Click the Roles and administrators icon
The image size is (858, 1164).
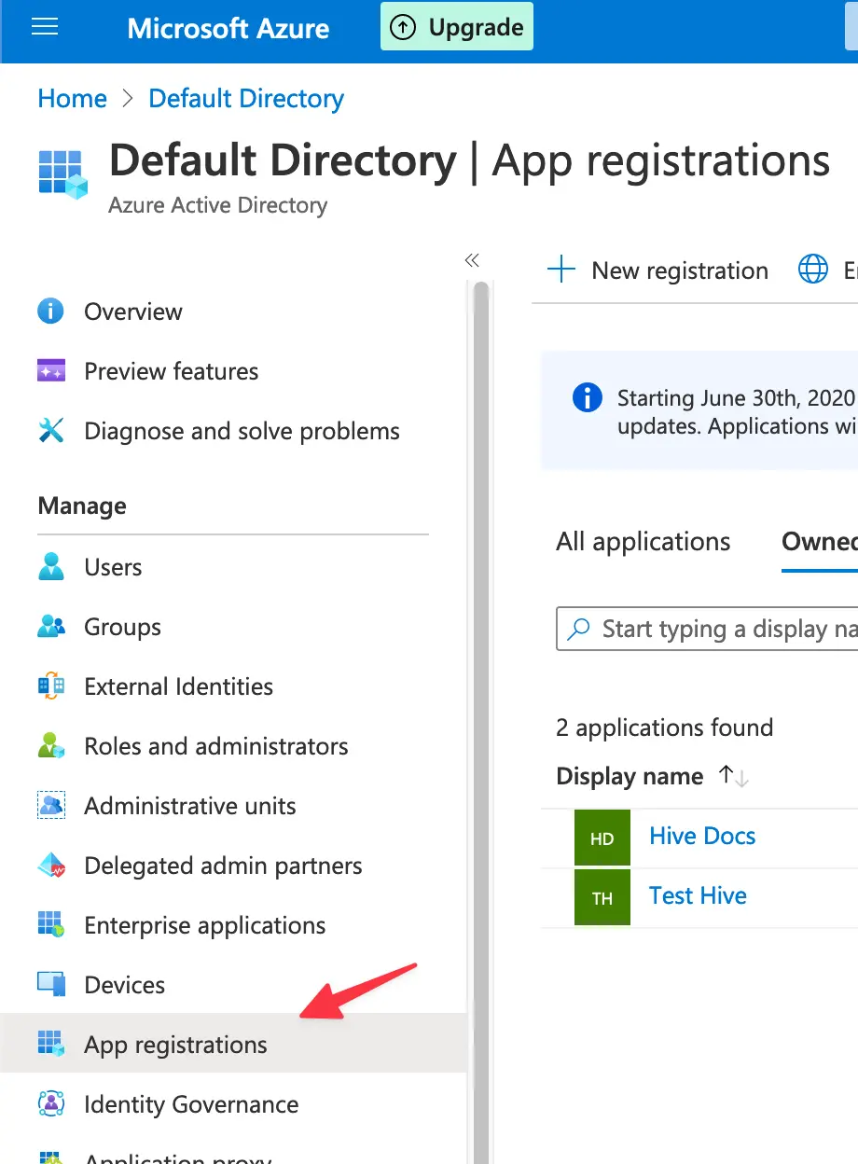pyautogui.click(x=50, y=746)
